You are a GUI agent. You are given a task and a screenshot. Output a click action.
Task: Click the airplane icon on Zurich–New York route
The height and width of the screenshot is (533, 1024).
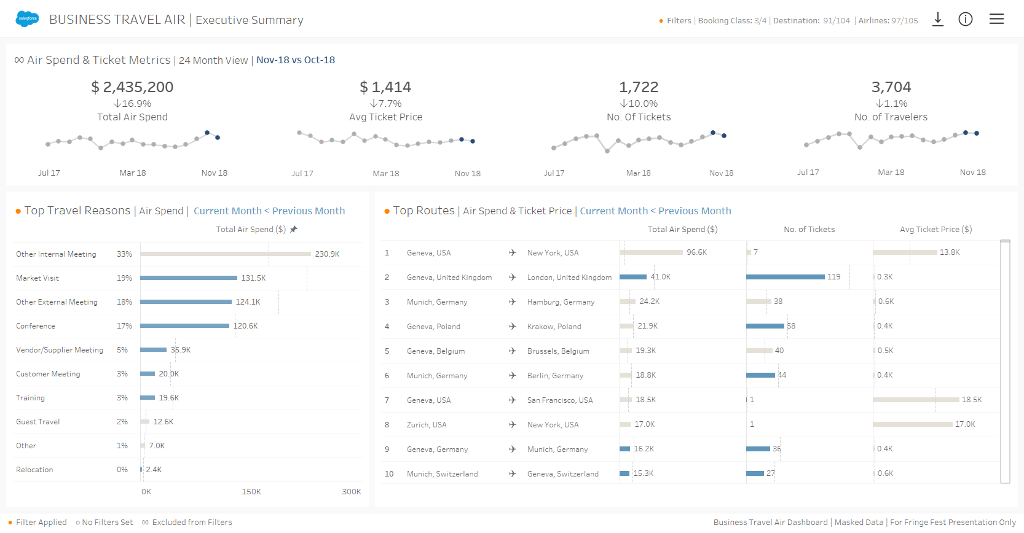[512, 424]
